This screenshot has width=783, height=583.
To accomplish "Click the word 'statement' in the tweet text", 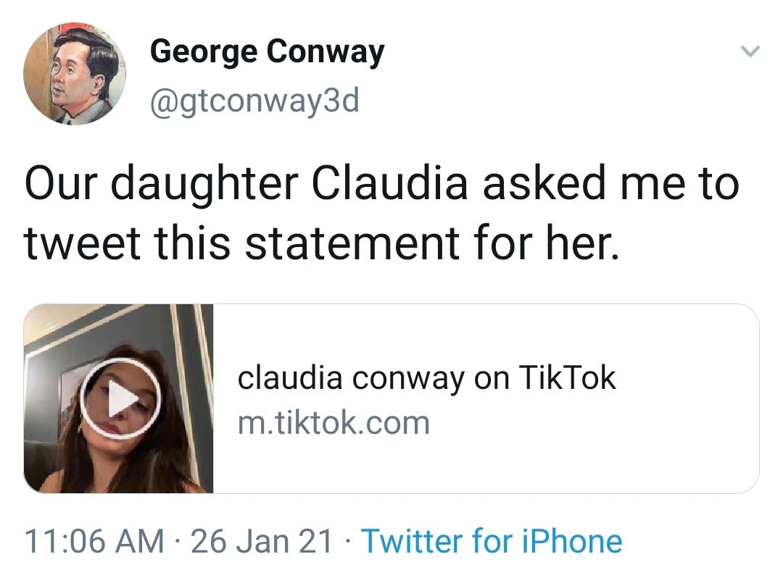I will (352, 243).
